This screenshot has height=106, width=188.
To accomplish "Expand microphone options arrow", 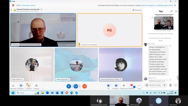I will pos(72,86).
